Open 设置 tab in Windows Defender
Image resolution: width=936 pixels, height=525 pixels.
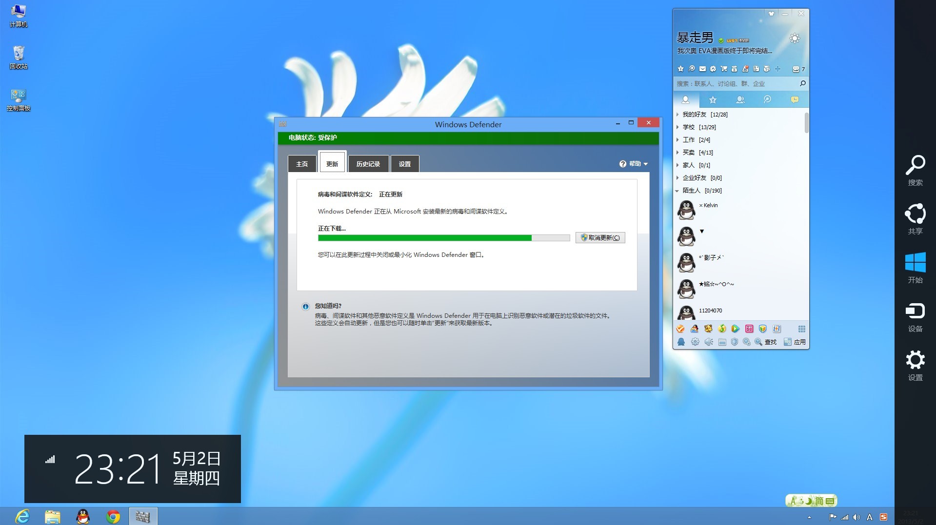point(405,164)
